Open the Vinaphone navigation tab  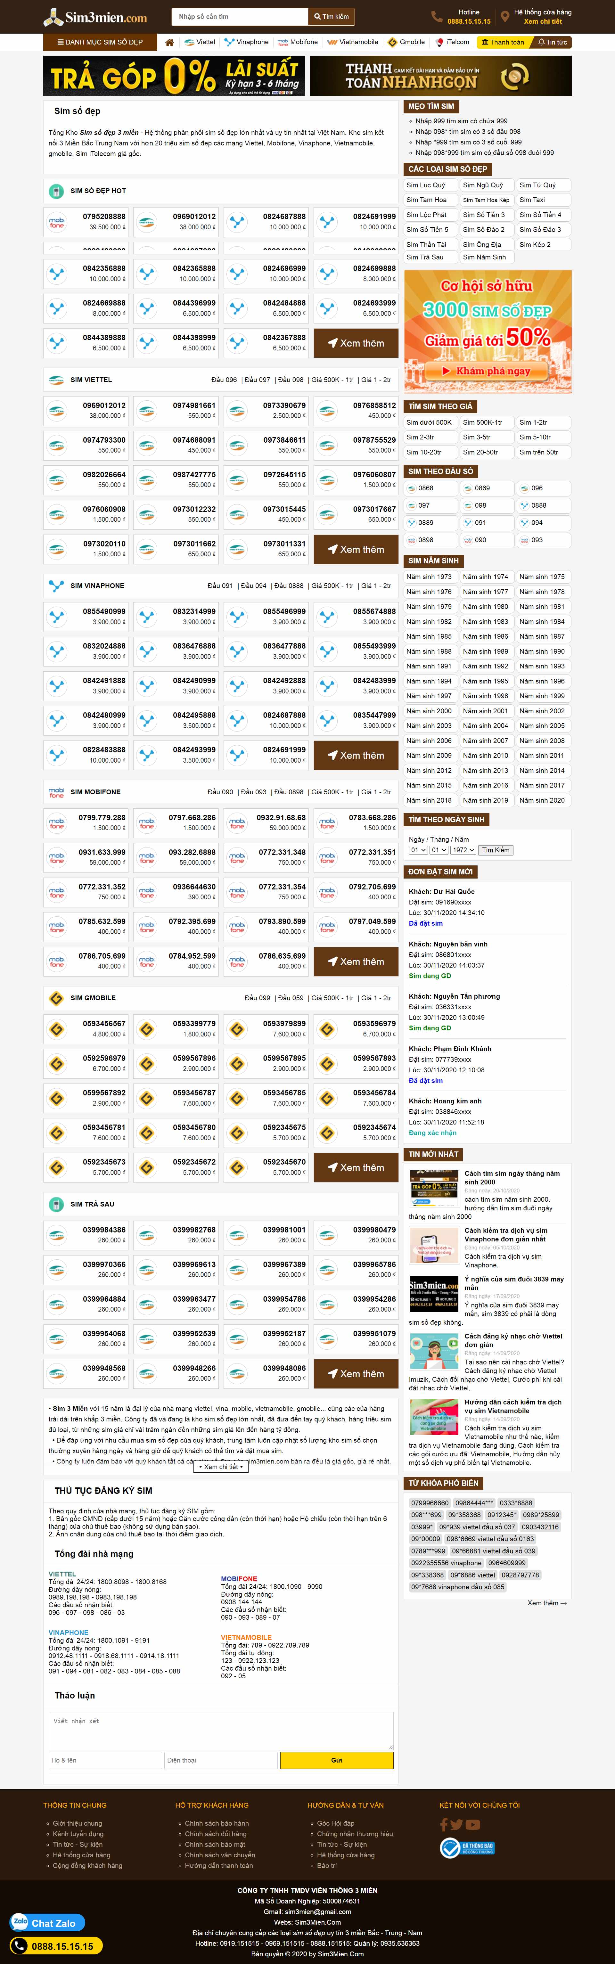[246, 43]
